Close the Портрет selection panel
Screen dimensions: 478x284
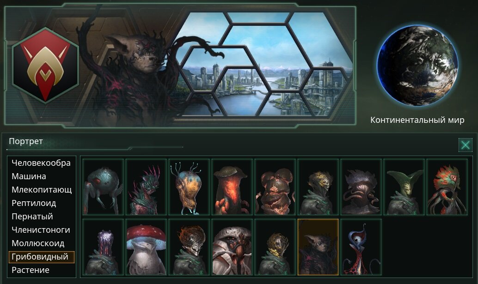465,145
